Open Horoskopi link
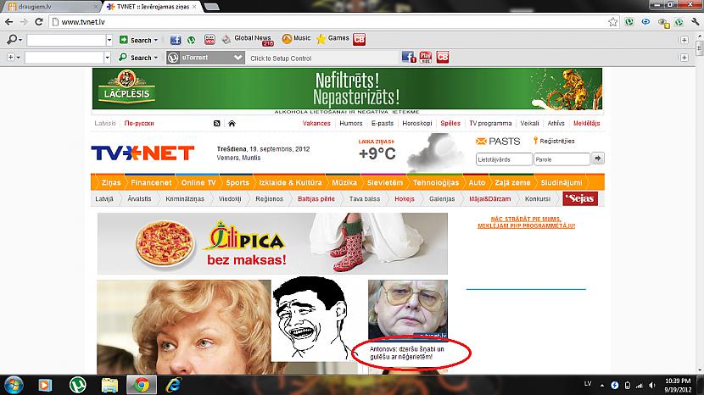The height and width of the screenshot is (395, 704). click(x=417, y=123)
